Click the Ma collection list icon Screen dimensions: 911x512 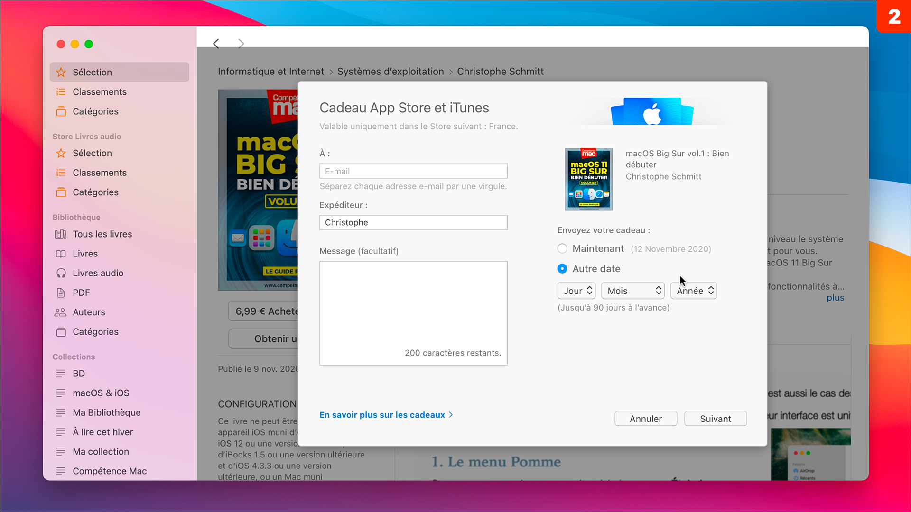61,451
